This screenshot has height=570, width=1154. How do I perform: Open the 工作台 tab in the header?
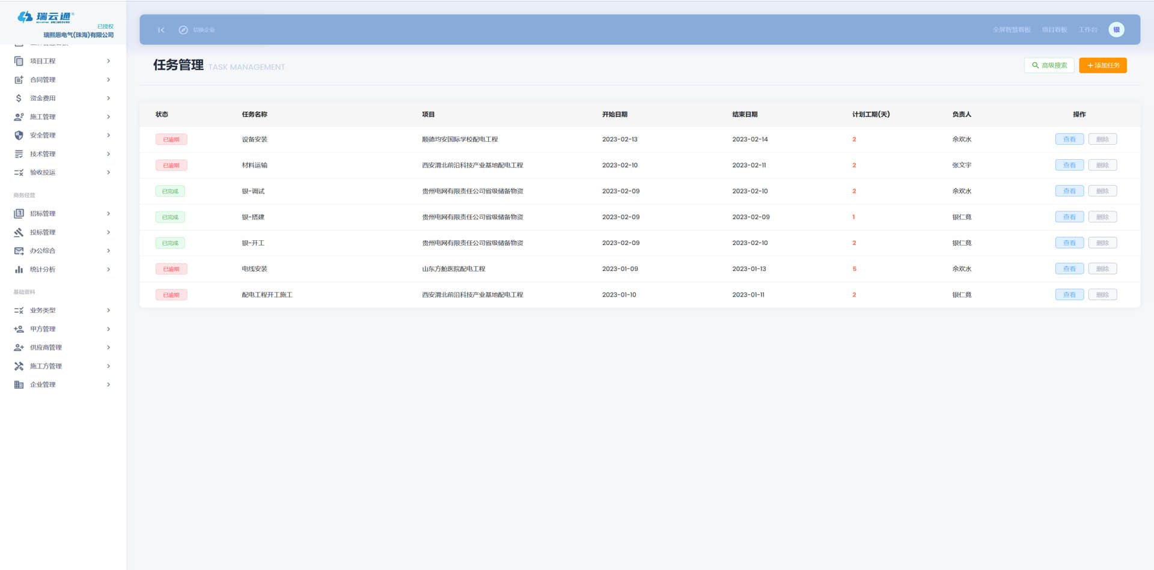pyautogui.click(x=1087, y=30)
